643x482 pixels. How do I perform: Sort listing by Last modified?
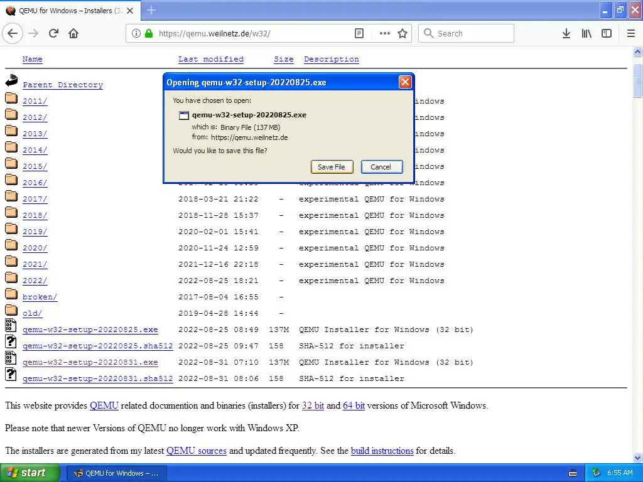tap(211, 59)
